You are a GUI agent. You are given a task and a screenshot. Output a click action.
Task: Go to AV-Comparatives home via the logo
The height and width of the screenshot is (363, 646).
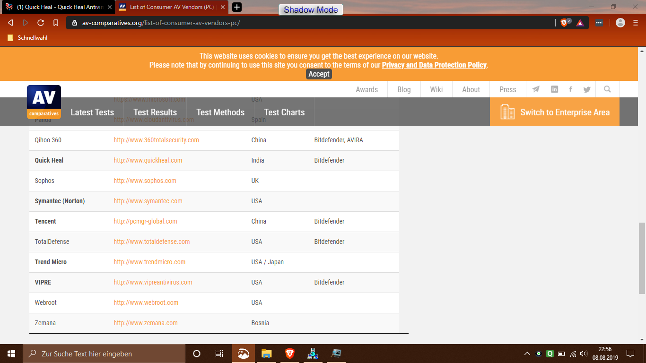pos(44,102)
